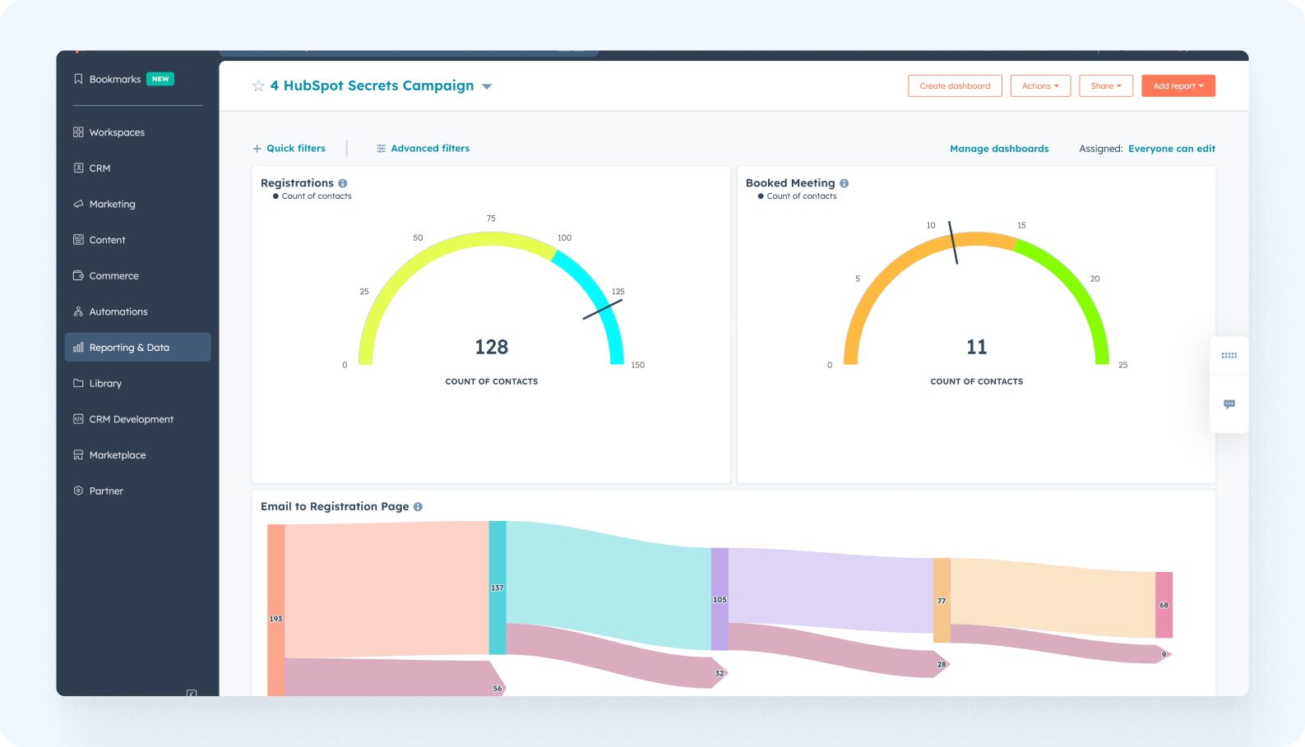This screenshot has height=747, width=1305.
Task: Click the Booked Meeting report title
Action: pos(790,183)
